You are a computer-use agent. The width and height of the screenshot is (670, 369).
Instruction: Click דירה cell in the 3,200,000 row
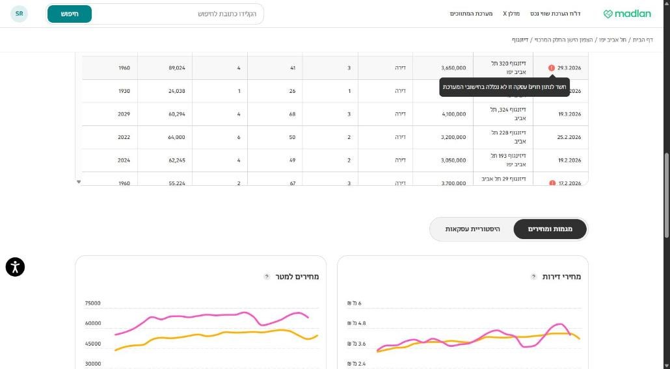tap(401, 137)
